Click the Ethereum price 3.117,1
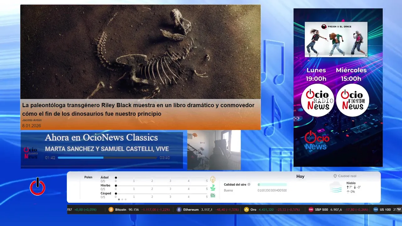The image size is (402, 226). [207, 210]
